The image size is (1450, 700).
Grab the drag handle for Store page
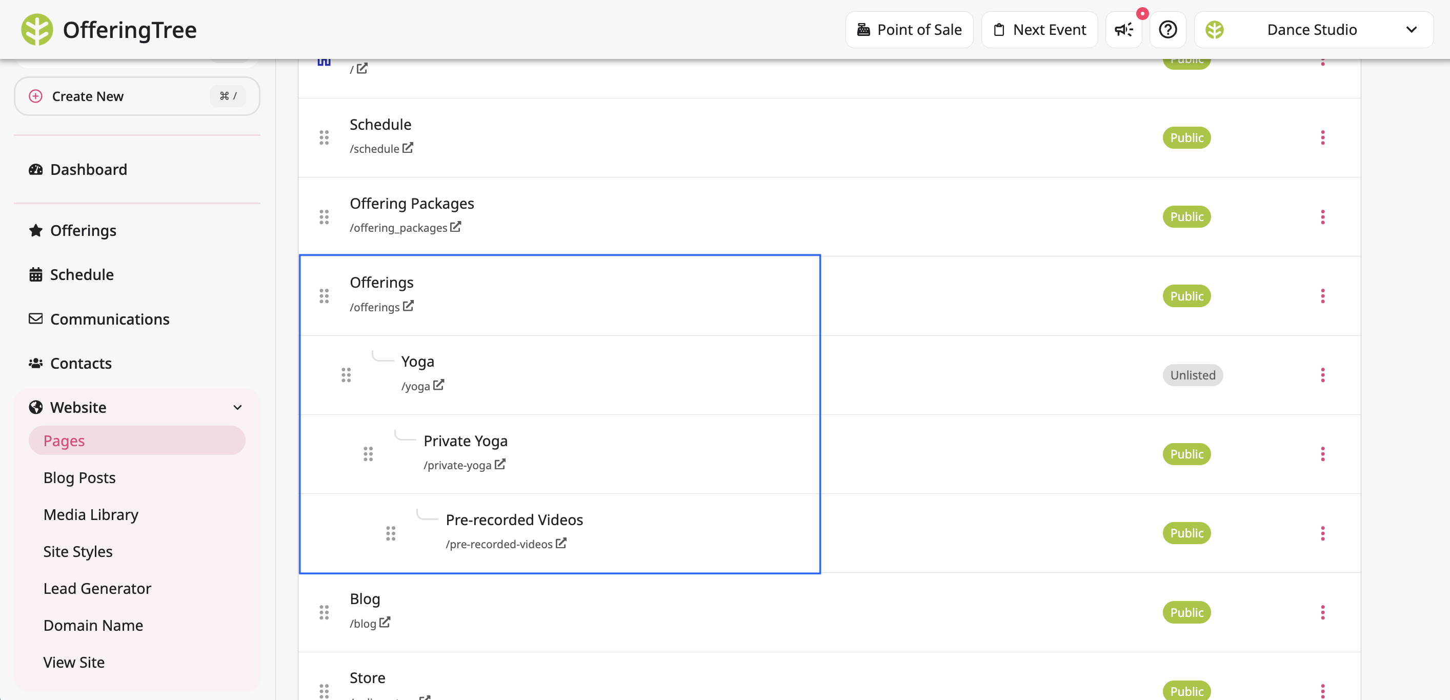324,691
